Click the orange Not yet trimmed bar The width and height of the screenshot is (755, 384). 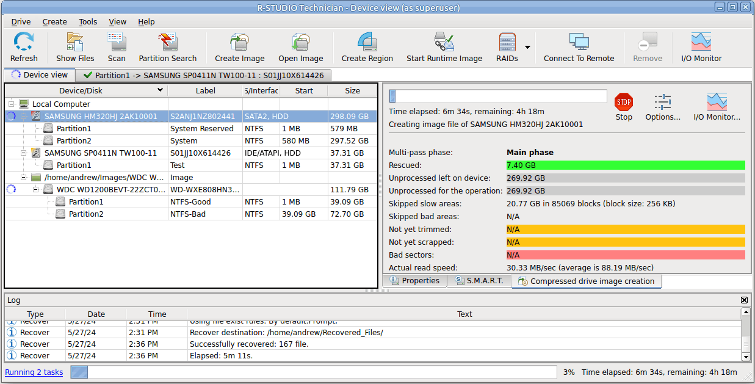pos(626,229)
